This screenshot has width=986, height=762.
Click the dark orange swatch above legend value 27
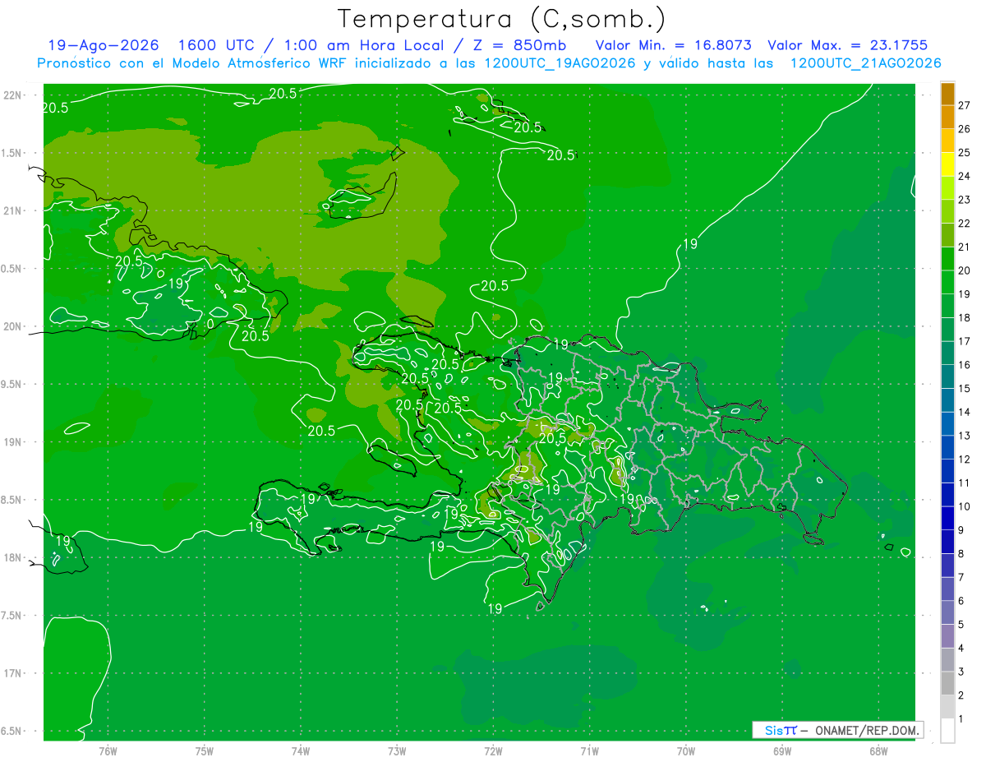point(947,93)
